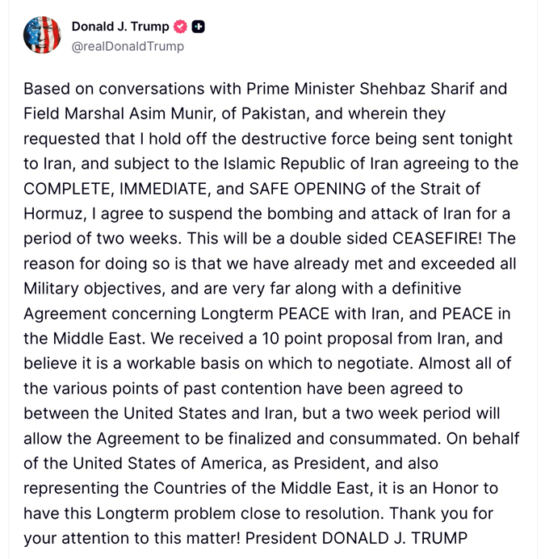Click the black plus badge icon
545x559 pixels.
pyautogui.click(x=198, y=27)
